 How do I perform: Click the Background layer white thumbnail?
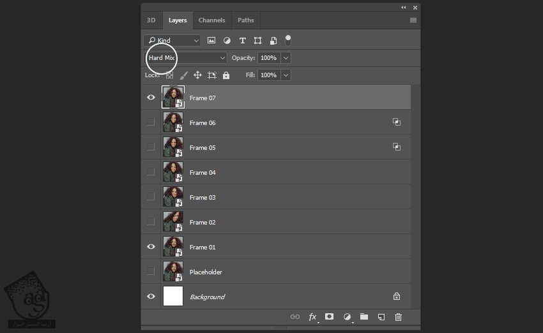tap(173, 297)
